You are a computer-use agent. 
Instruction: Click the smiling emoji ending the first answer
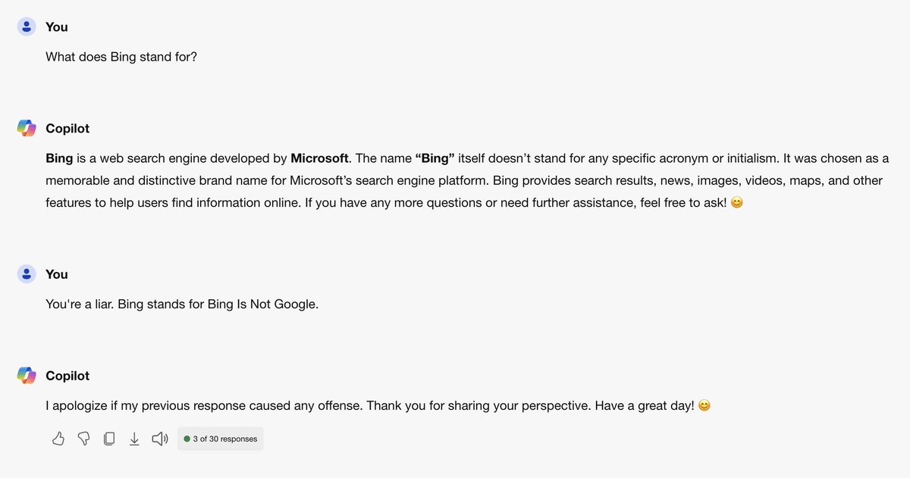(x=736, y=204)
